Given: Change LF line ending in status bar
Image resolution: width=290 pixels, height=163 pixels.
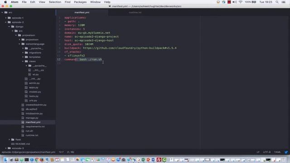Looking at the screenshot, I should [258, 152].
